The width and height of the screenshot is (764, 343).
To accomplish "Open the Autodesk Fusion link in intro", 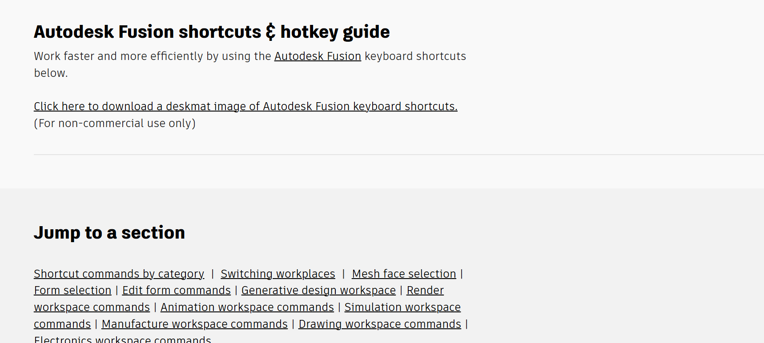I will click(x=318, y=56).
